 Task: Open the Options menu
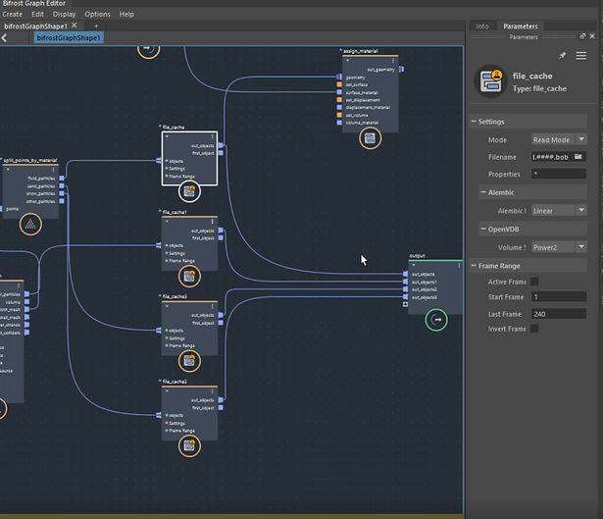click(x=97, y=15)
